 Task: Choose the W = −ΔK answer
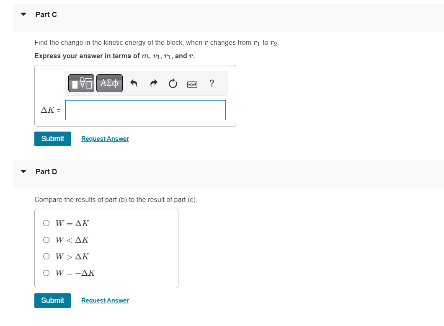coord(46,272)
